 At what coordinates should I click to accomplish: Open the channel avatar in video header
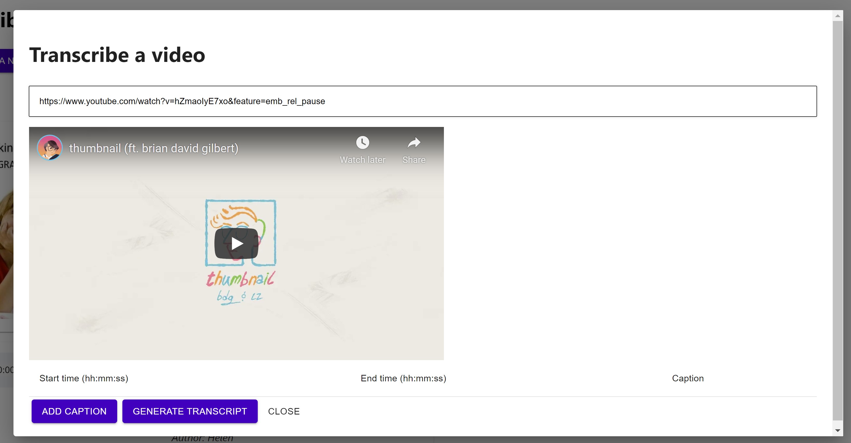click(50, 148)
